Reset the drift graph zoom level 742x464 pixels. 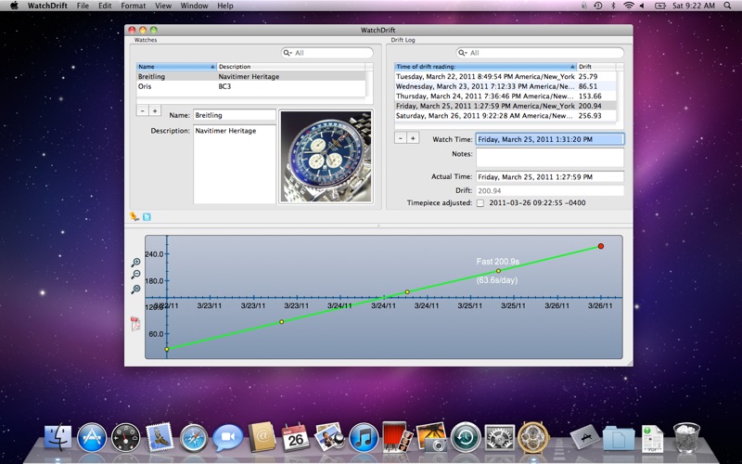point(135,289)
